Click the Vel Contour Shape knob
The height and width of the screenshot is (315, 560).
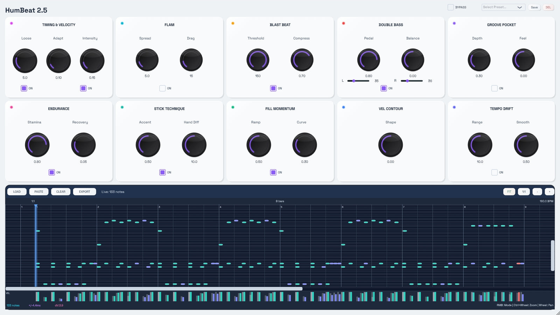pyautogui.click(x=391, y=145)
